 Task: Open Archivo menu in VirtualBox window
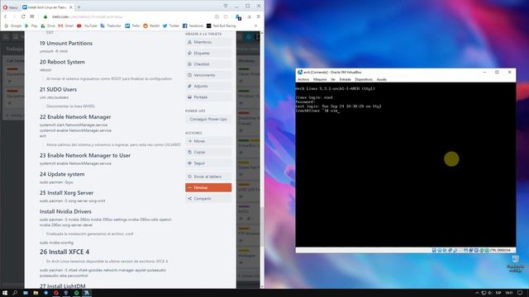pos(303,79)
